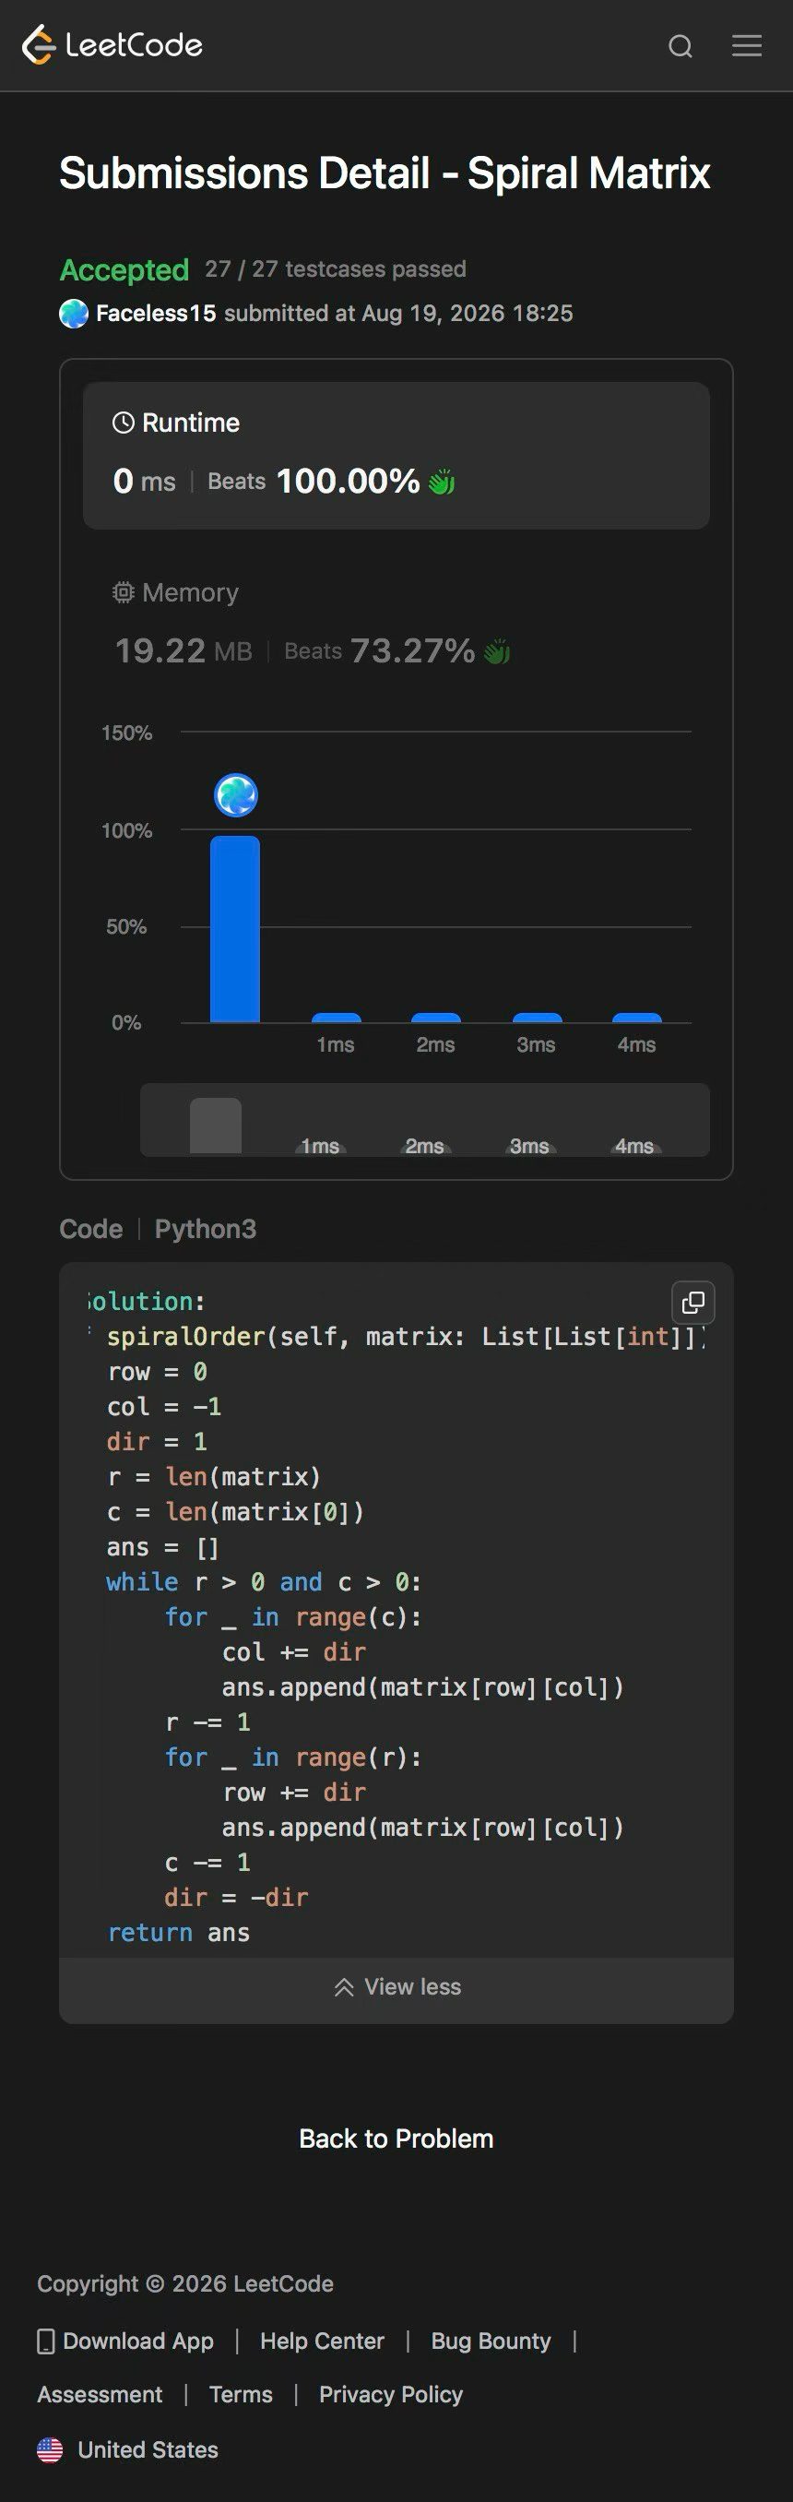The height and width of the screenshot is (2502, 793).
Task: Click the Memory chip icon
Action: tap(124, 592)
